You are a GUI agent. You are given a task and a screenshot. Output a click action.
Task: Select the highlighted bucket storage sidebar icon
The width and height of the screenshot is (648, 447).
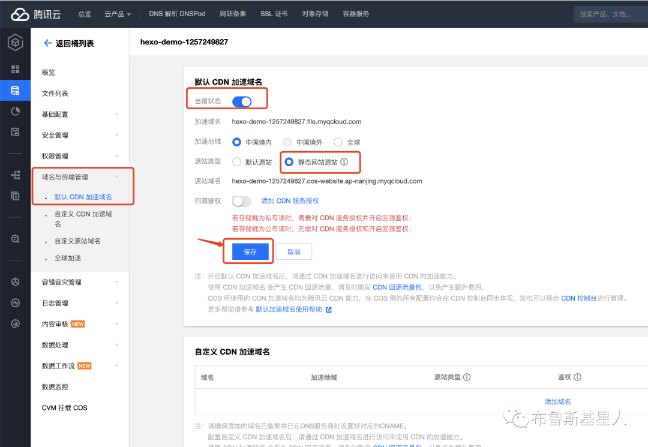point(15,91)
